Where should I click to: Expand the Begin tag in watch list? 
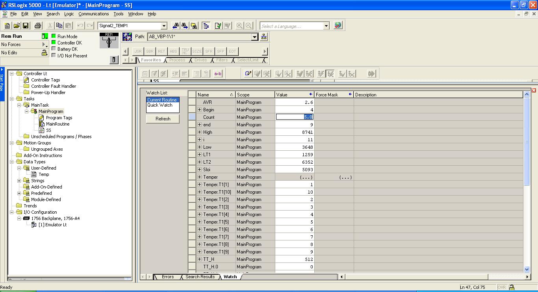click(x=200, y=110)
